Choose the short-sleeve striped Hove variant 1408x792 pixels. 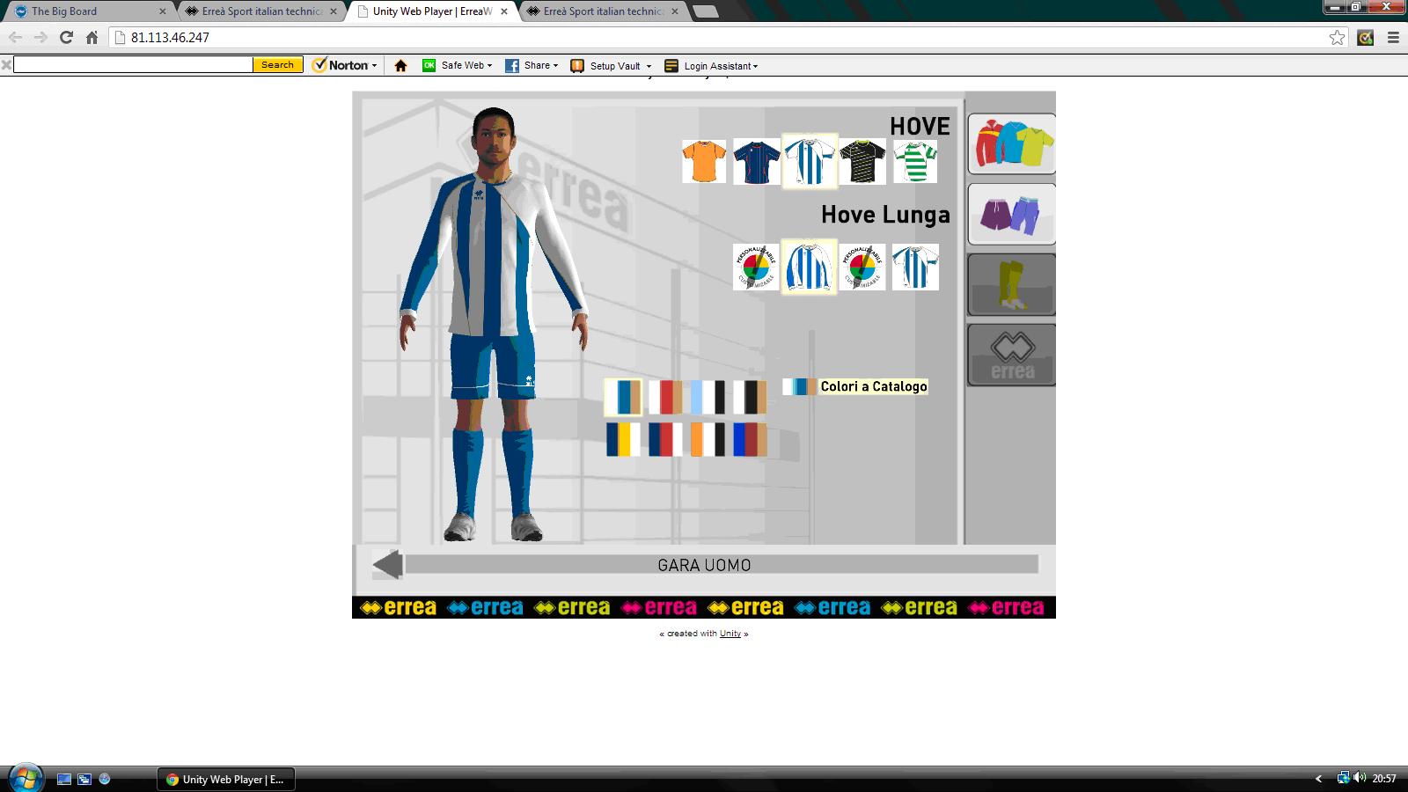(x=915, y=267)
